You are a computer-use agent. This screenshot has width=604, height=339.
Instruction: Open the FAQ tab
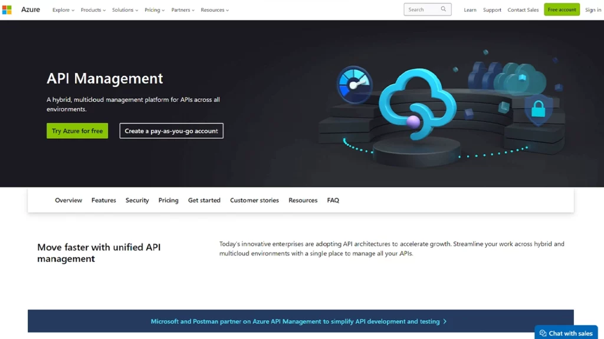tap(333, 201)
